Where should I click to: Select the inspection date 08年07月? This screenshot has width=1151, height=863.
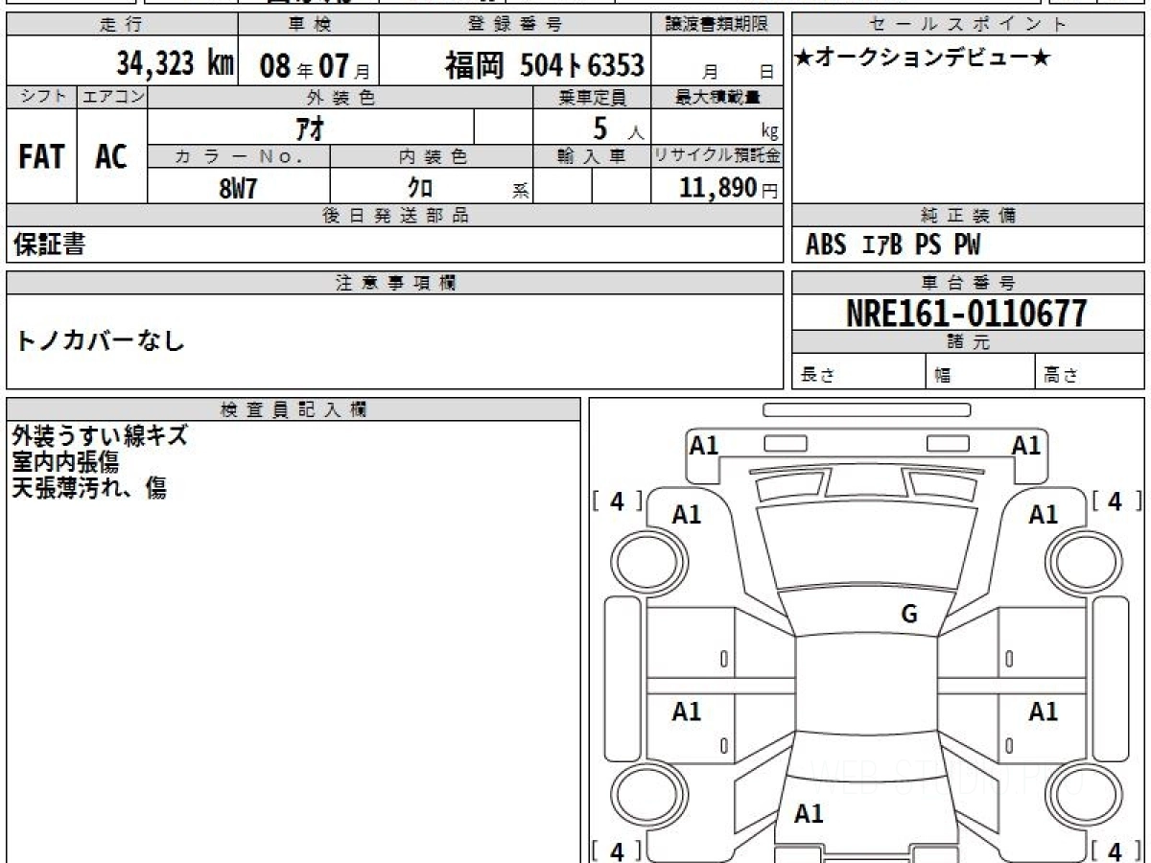pos(315,65)
